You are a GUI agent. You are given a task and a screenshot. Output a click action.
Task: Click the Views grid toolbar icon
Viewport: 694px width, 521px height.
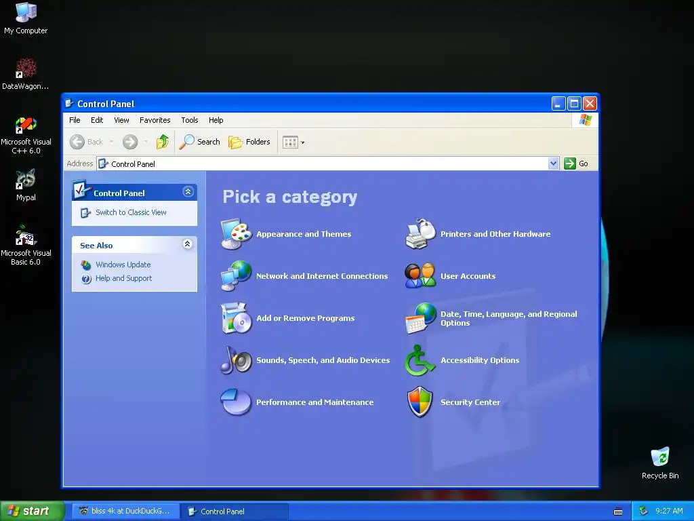(290, 142)
